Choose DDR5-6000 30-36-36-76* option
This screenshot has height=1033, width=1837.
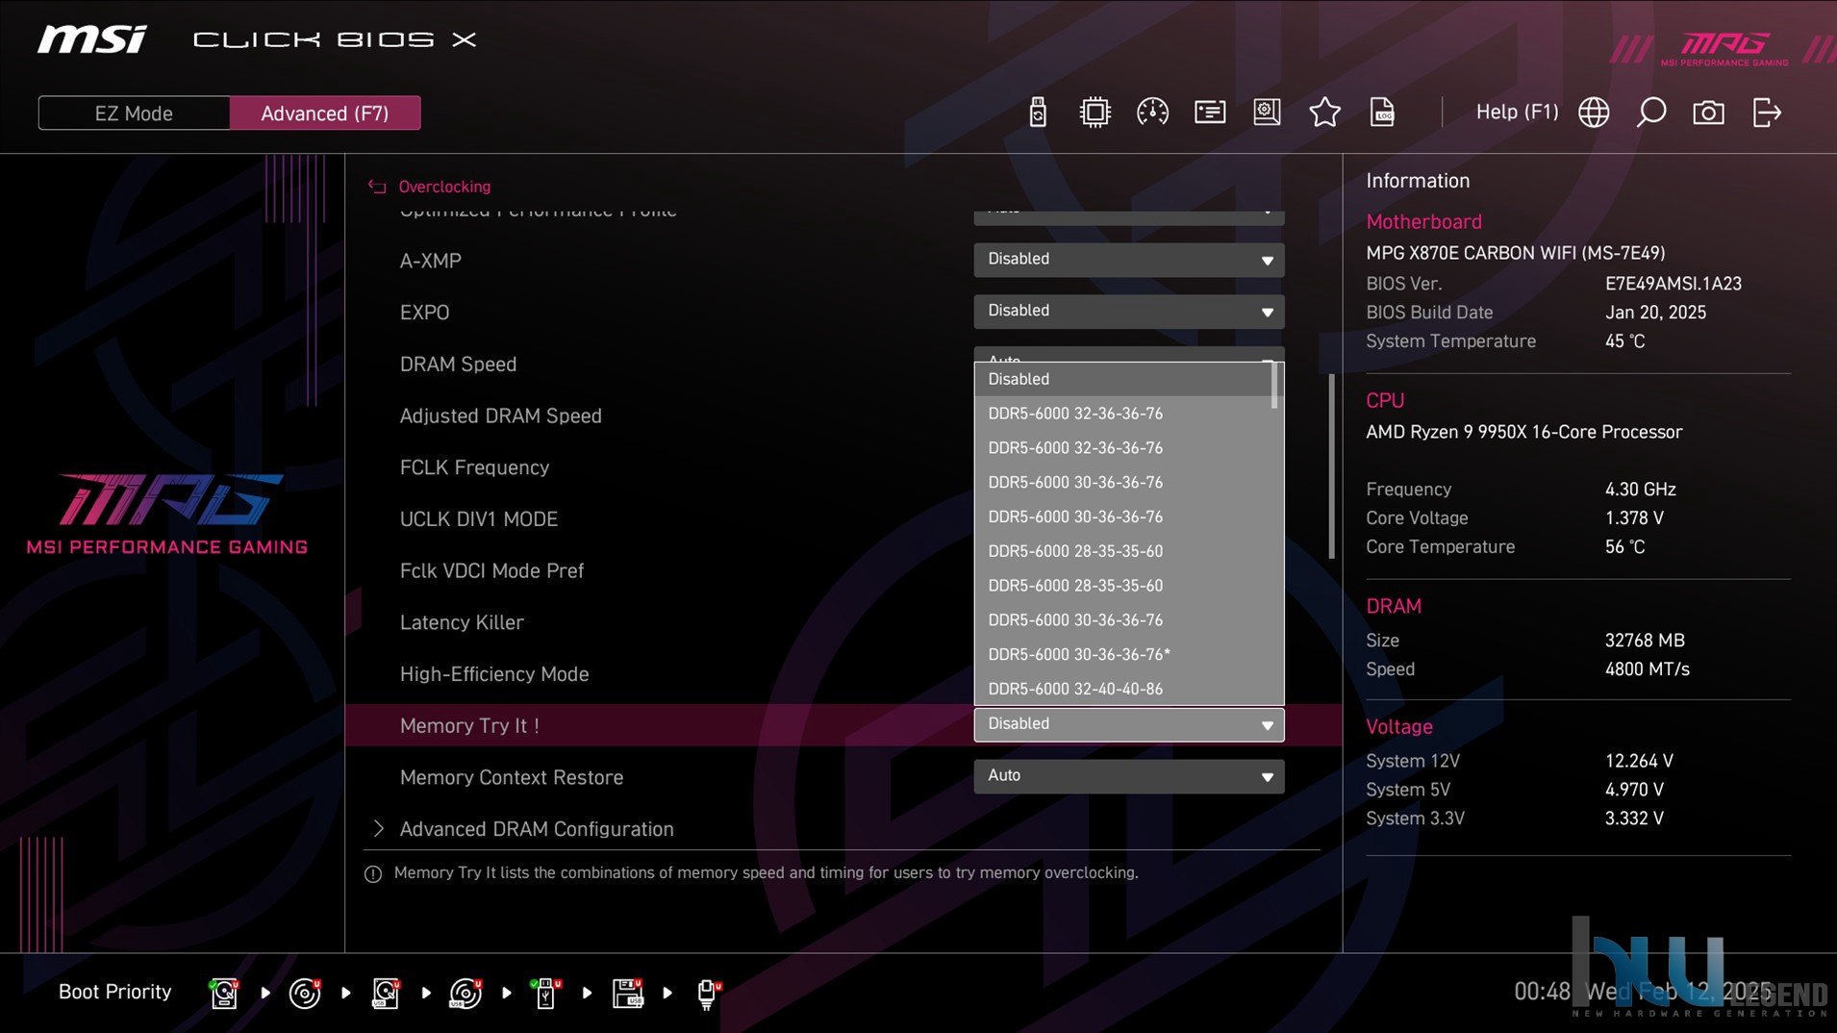1123,654
